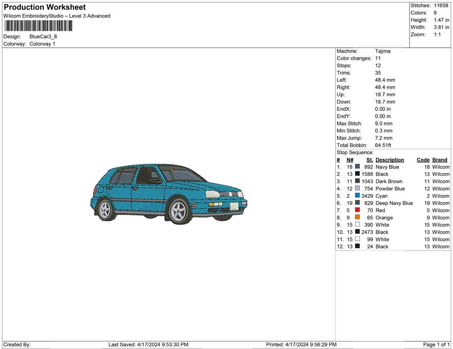
Task: Click the White swatch with 99 stitches
Action: point(357,239)
